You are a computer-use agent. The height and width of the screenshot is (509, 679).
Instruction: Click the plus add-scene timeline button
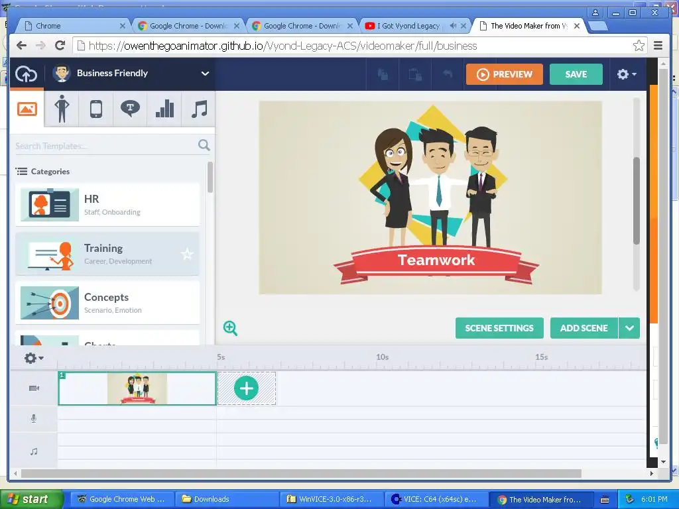[247, 388]
